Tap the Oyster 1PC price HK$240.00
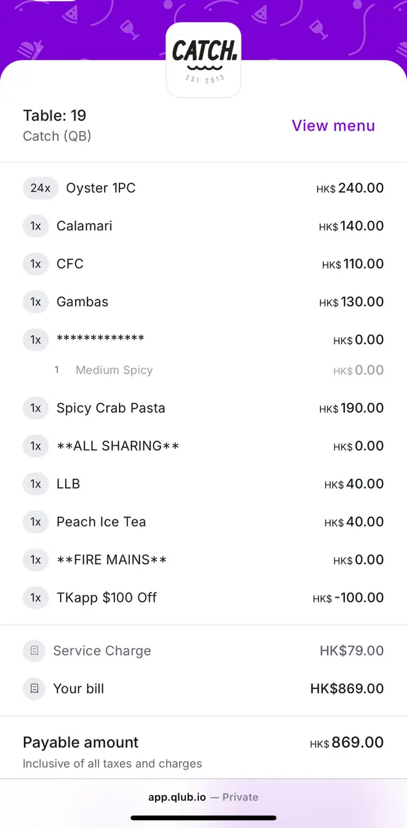 [x=350, y=188]
